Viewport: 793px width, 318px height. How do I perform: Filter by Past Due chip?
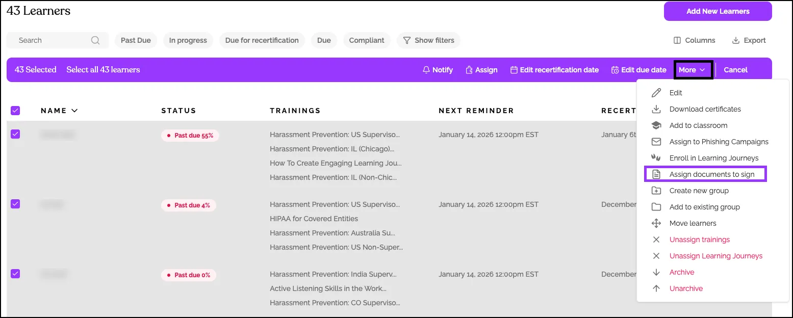coord(136,40)
